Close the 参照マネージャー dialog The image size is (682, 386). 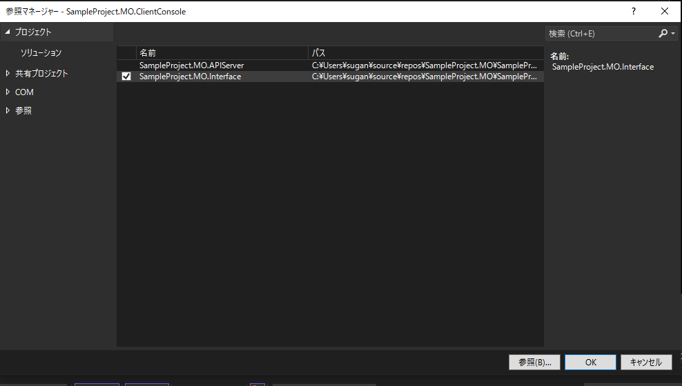pyautogui.click(x=665, y=11)
